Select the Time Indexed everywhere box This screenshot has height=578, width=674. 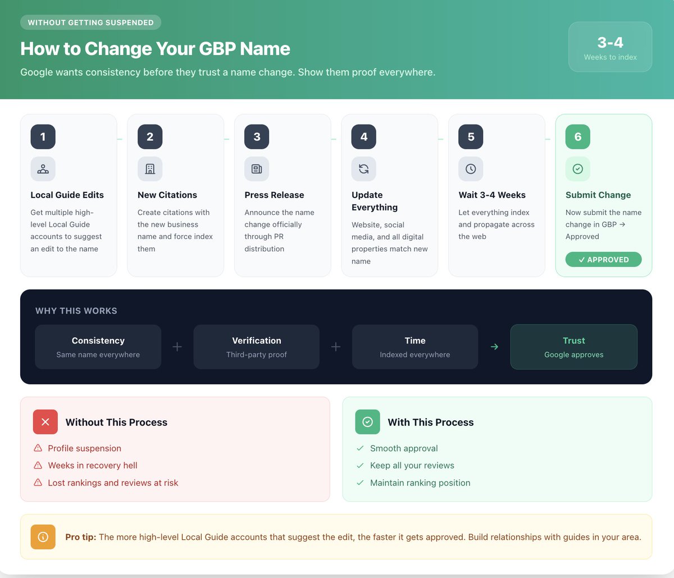tap(415, 347)
